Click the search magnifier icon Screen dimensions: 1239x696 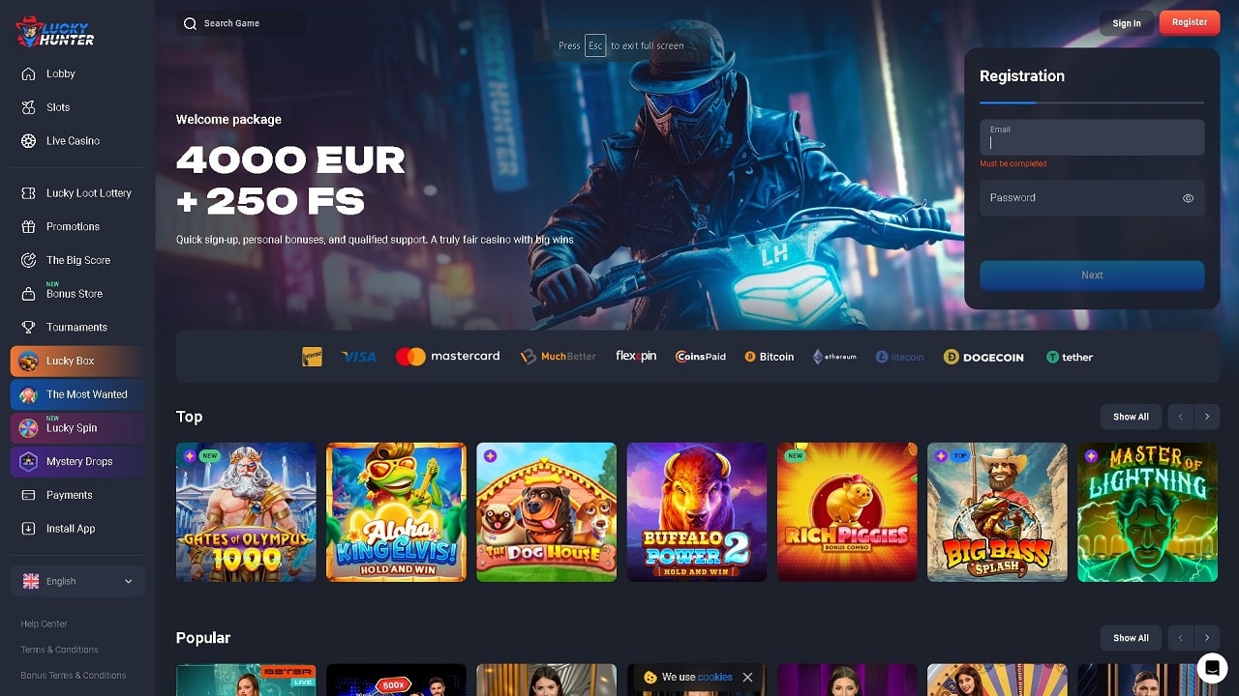(x=190, y=23)
